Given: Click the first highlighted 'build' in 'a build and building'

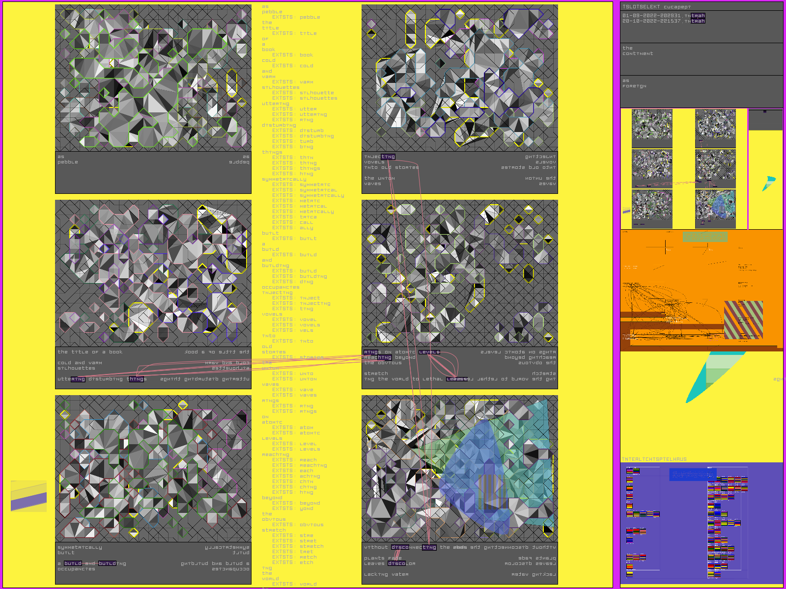Looking at the screenshot, I should [x=73, y=563].
